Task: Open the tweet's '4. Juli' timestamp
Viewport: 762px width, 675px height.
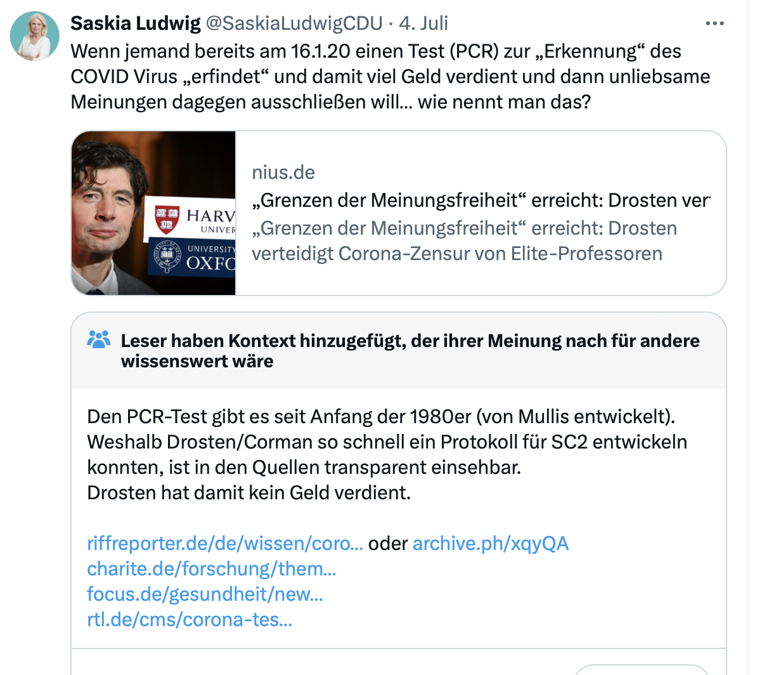Action: click(x=423, y=23)
